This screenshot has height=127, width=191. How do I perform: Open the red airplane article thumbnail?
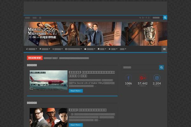[48, 80]
